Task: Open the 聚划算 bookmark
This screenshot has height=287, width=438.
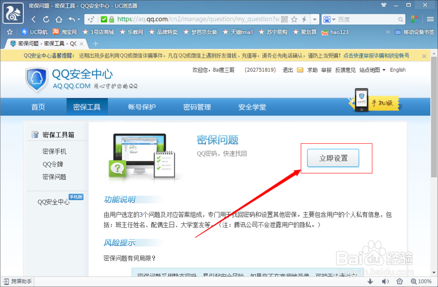Action: [305, 32]
